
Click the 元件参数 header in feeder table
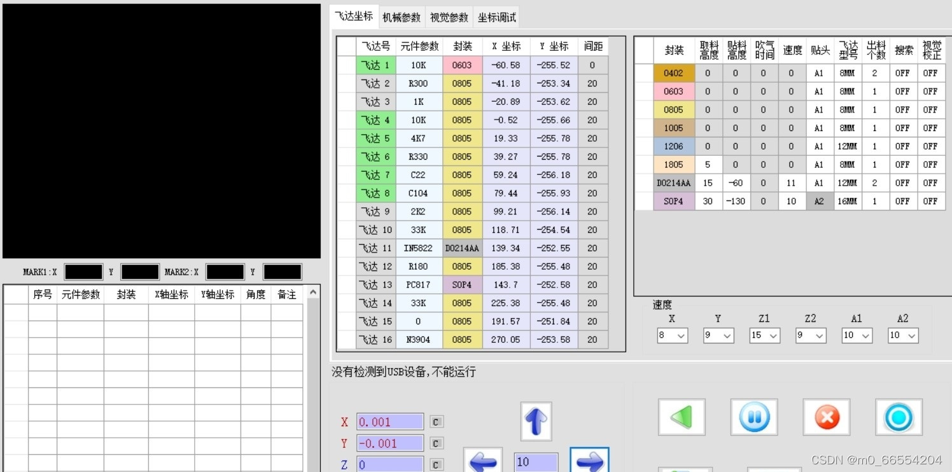419,46
